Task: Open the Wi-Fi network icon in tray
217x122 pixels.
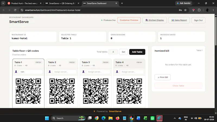Action: [192, 118]
